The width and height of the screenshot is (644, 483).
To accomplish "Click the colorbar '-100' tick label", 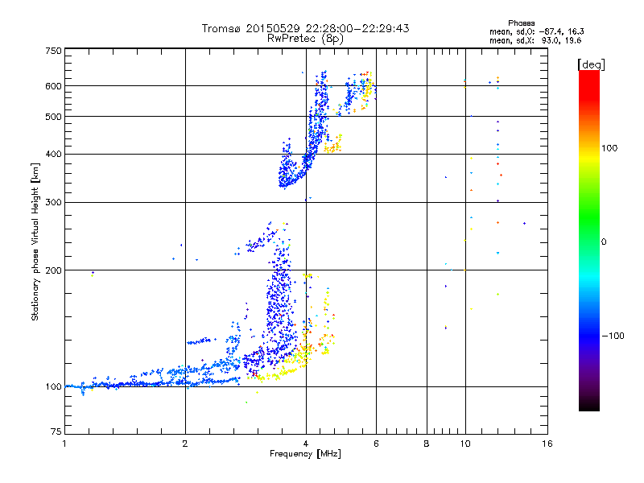I will pyautogui.click(x=613, y=336).
